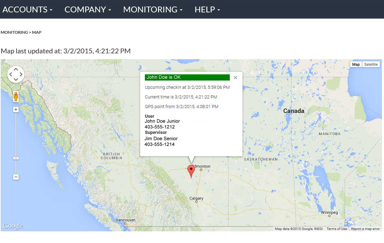Viewport: 384px width, 243px height.
Task: Pan map up using arrow control
Action: pos(16,69)
